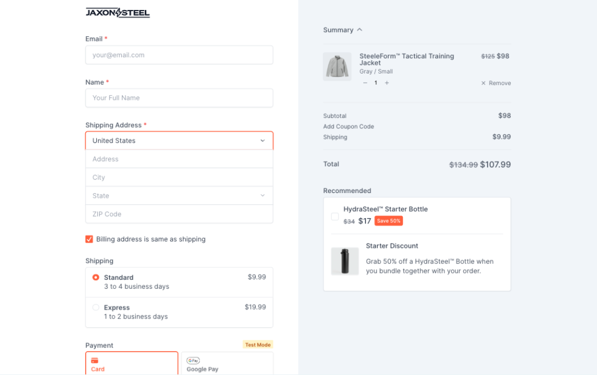This screenshot has height=375, width=597.
Task: Decrease jacket quantity with minus icon
Action: click(365, 83)
